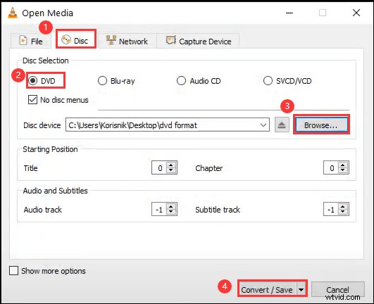Click the Title number field
This screenshot has height=304, width=374.
160,167
